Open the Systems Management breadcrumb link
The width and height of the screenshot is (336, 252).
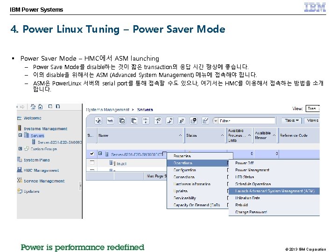(x=108, y=110)
